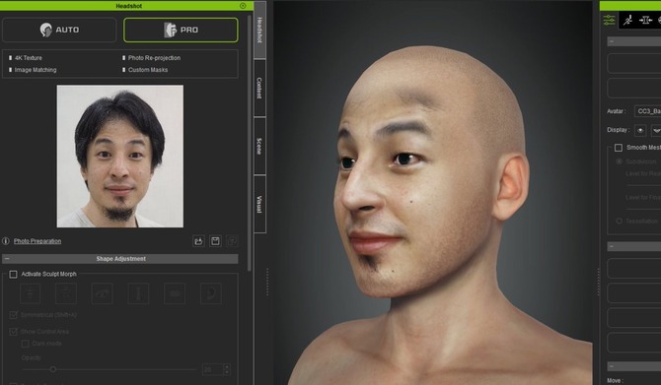The height and width of the screenshot is (385, 661).
Task: Click the motion pose icon in right panel
Action: 627,21
